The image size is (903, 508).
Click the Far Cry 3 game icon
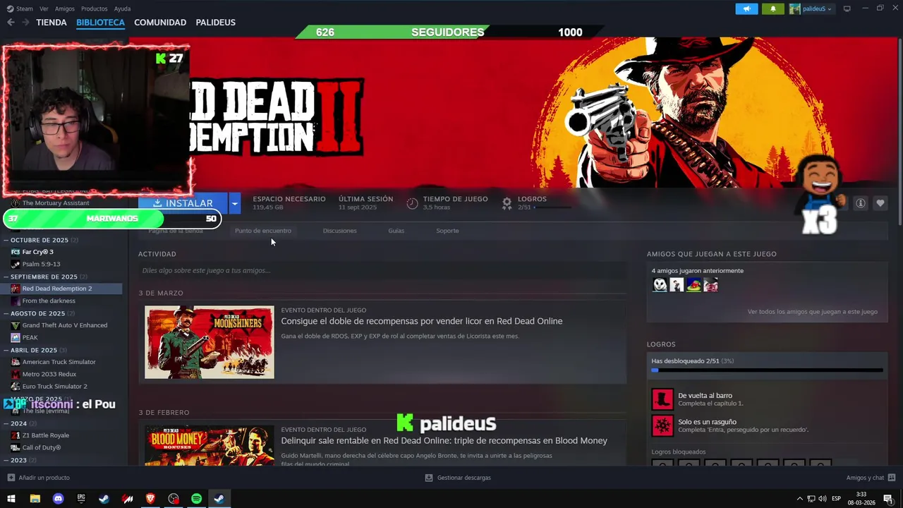pyautogui.click(x=16, y=252)
